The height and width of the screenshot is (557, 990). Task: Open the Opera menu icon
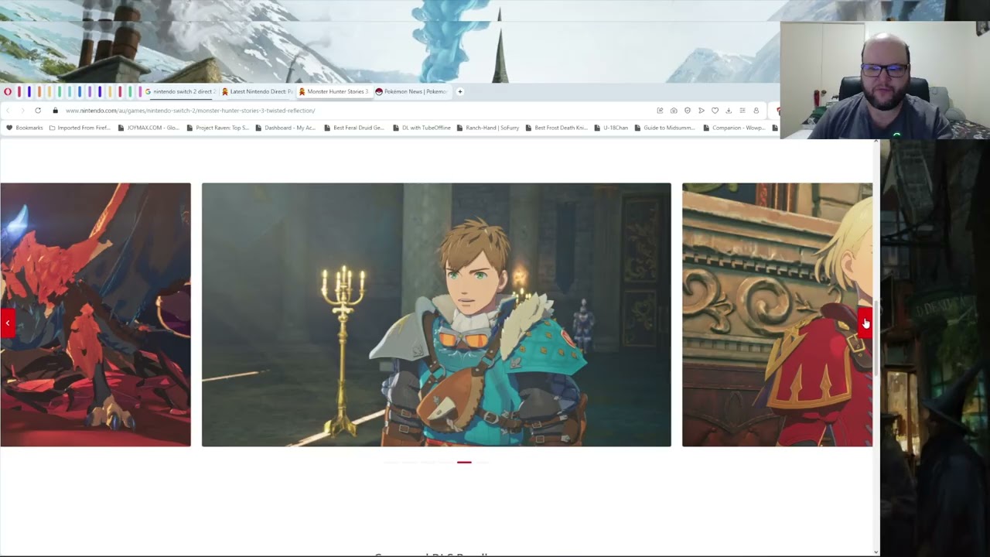click(8, 91)
